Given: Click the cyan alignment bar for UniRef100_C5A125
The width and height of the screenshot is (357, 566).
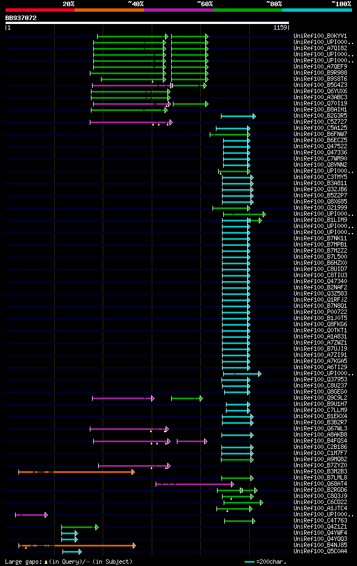Looking at the screenshot, I should tap(233, 128).
